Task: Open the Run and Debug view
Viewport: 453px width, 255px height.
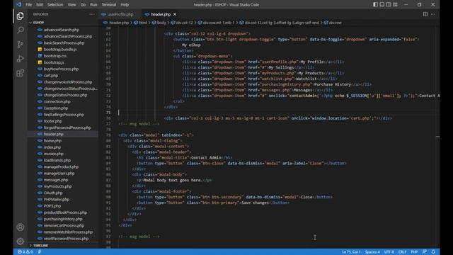Action: tap(21, 59)
